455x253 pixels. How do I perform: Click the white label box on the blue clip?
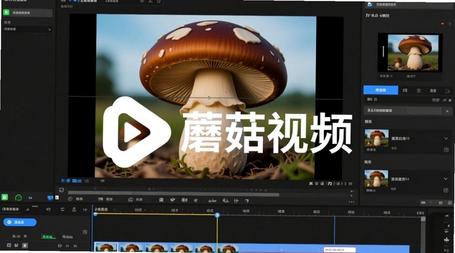tap(340, 250)
